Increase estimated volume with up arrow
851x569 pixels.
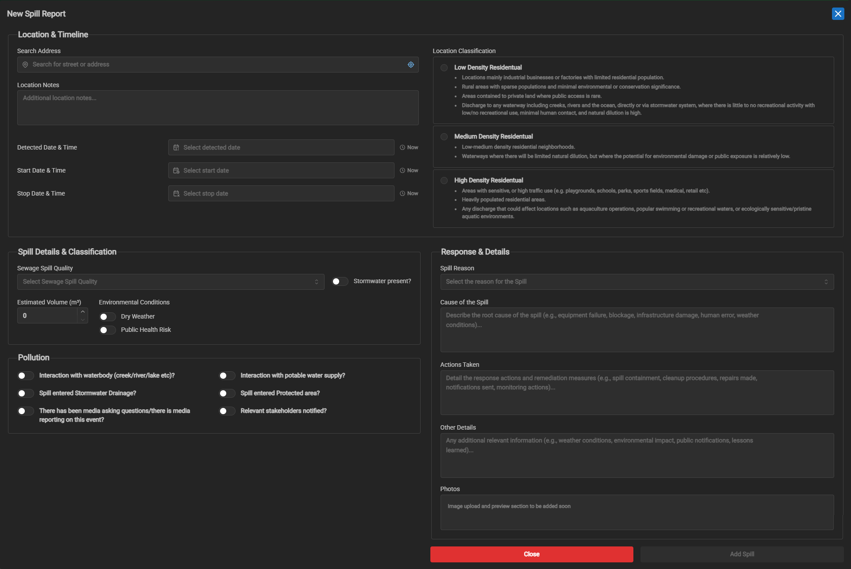83,312
